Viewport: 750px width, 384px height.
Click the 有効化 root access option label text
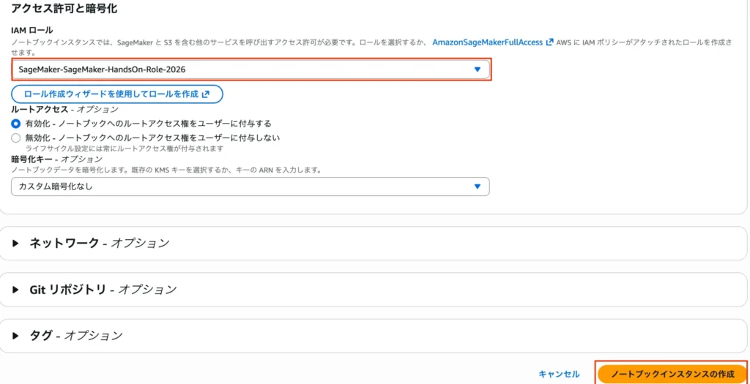point(148,124)
